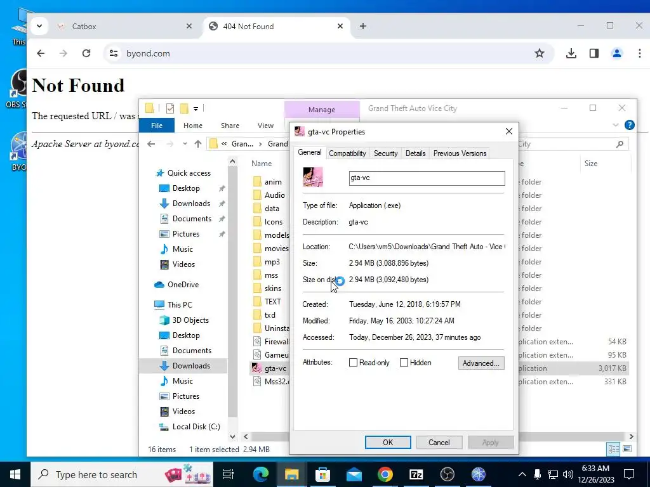Open new Chrome tab with plus

pyautogui.click(x=363, y=26)
